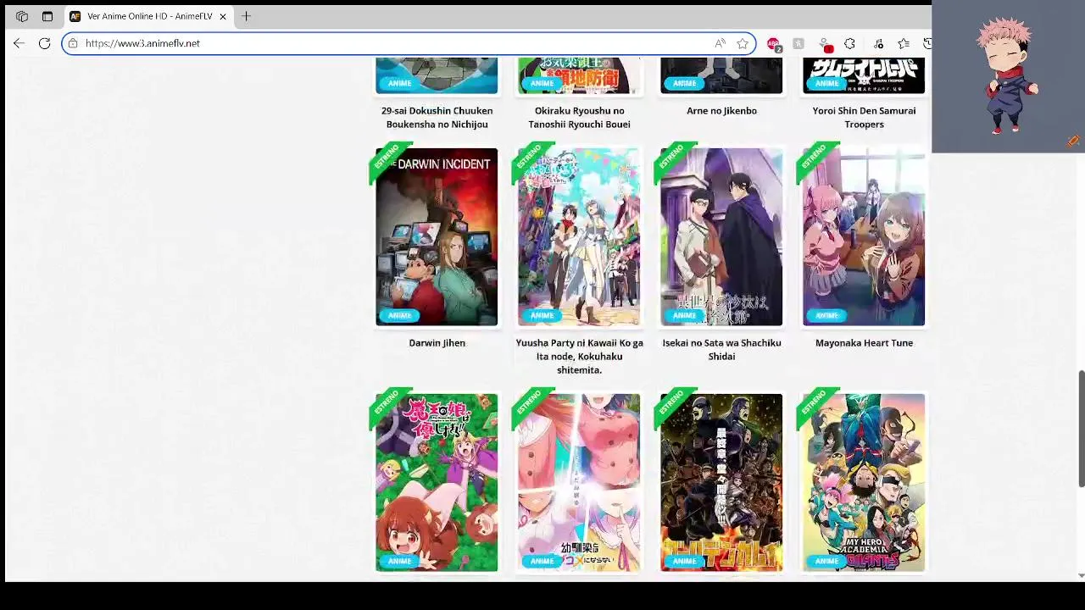Click the vertical page scrollbar thumb

pos(1081,429)
